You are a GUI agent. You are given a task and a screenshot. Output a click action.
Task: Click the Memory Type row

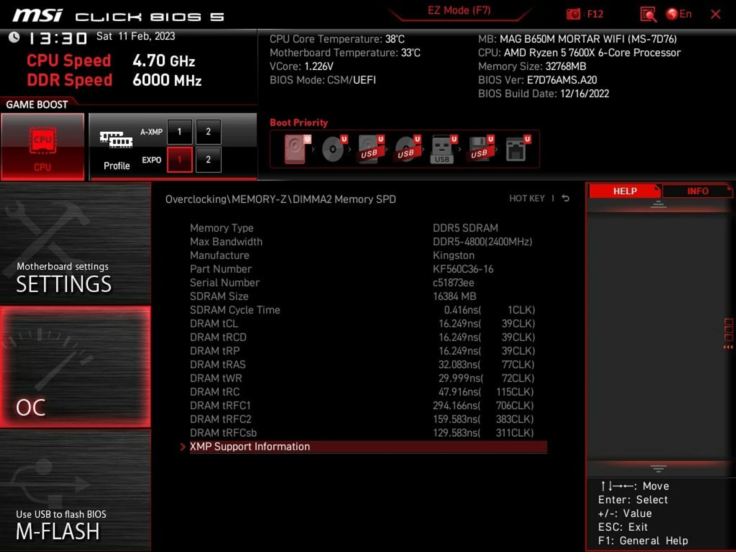click(x=368, y=228)
